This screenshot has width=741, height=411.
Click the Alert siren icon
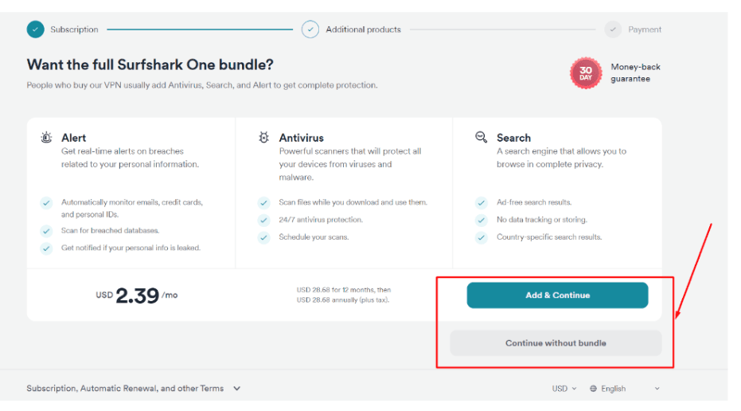pyautogui.click(x=46, y=138)
